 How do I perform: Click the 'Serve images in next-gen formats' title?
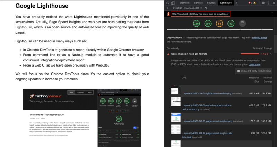pos(189,54)
